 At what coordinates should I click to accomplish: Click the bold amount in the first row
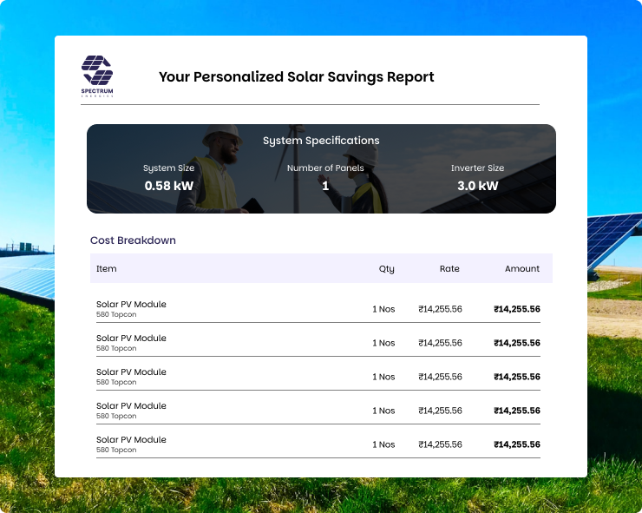(516, 309)
